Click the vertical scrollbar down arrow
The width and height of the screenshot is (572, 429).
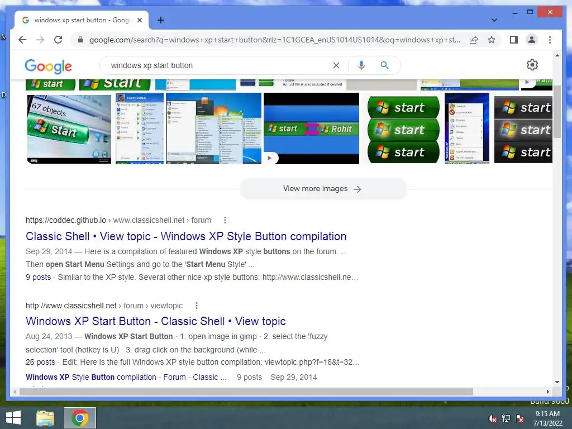[557, 382]
